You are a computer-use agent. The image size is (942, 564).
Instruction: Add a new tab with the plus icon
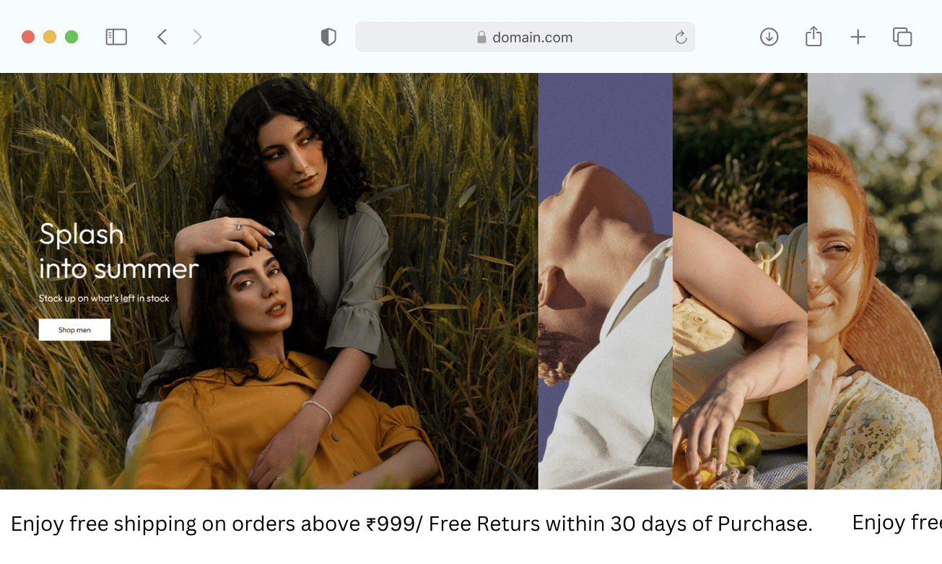pos(858,37)
